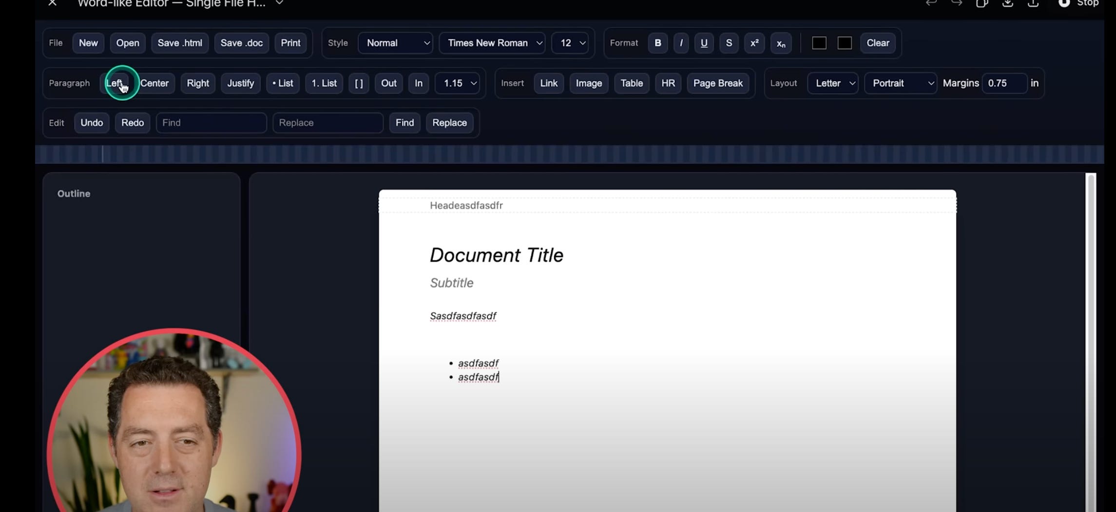The image size is (1116, 512).
Task: Click the Find text field
Action: [x=212, y=123]
